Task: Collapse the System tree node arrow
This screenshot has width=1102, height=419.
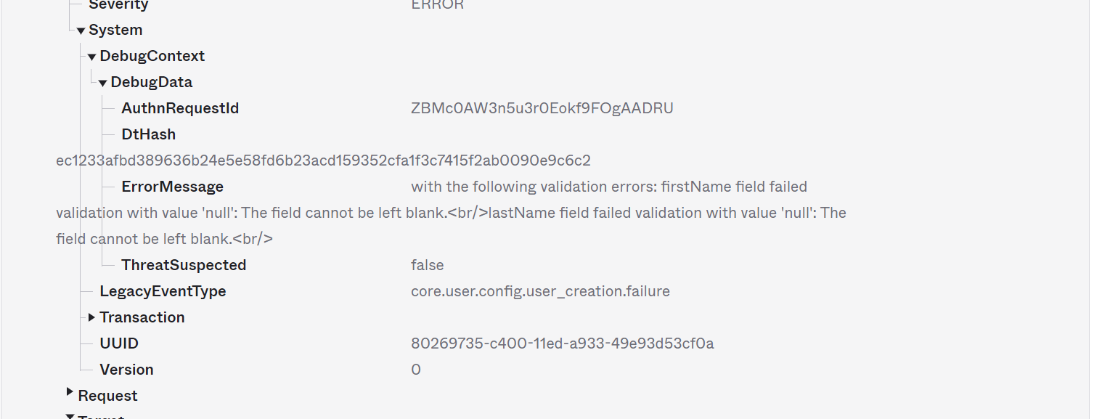Action: pos(81,30)
